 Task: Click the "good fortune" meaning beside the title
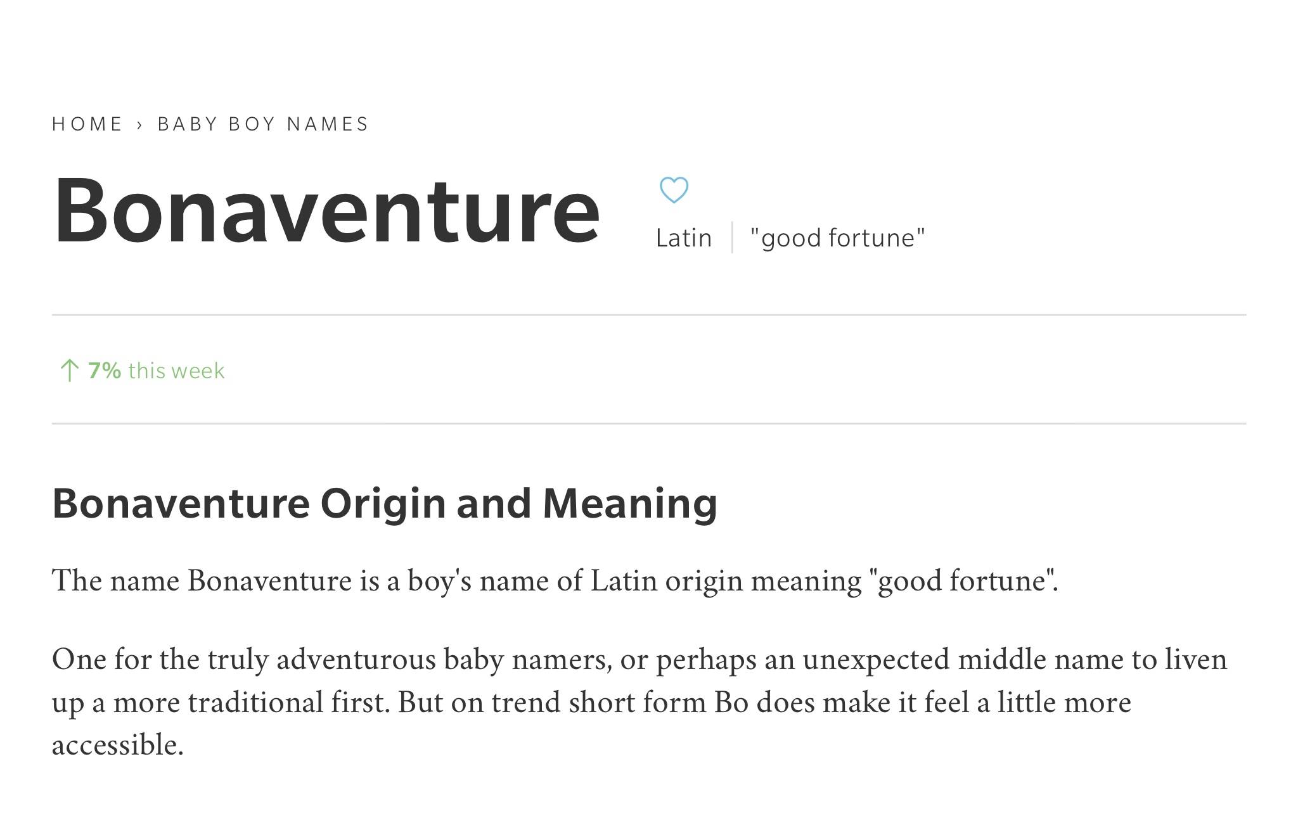tap(838, 238)
